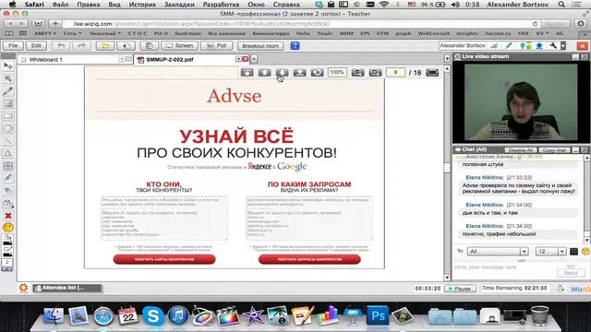The height and width of the screenshot is (332, 591).
Task: Select the rectangle shape tool
Action: (8, 116)
